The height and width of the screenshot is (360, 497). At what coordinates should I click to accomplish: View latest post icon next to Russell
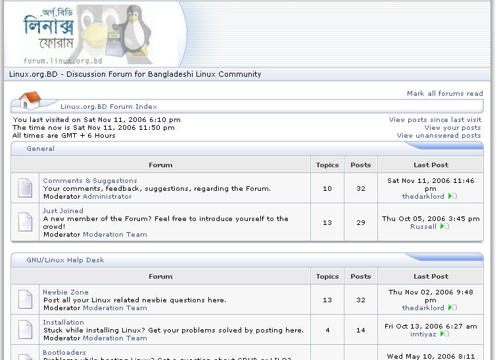[x=444, y=226]
